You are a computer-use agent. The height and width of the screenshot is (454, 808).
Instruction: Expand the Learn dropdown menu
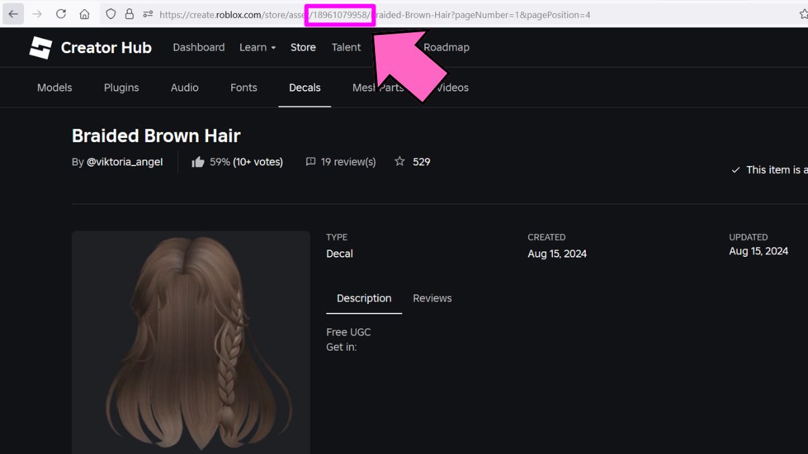pos(257,47)
